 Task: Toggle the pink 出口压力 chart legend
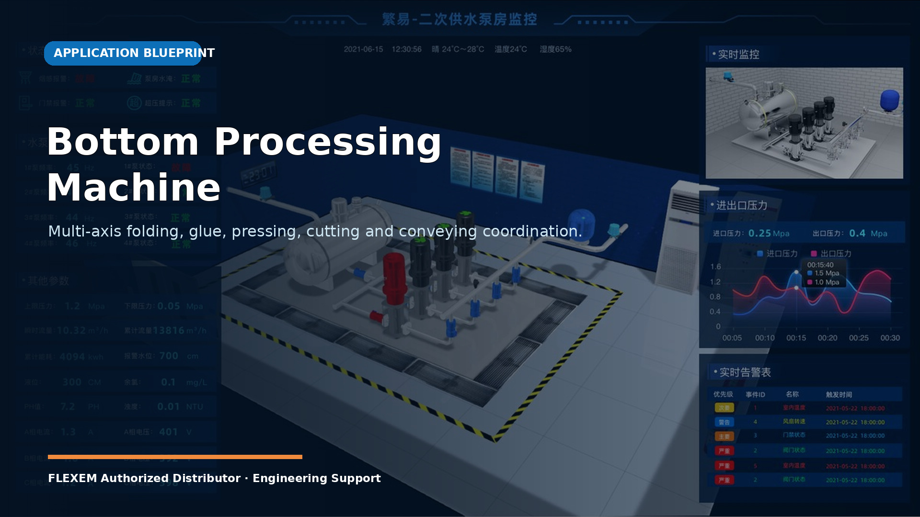click(x=831, y=254)
